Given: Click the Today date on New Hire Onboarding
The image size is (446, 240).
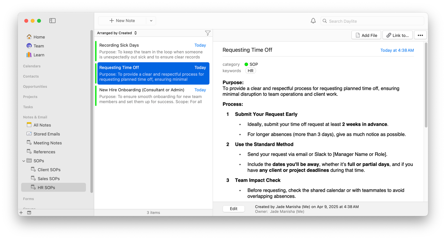Looking at the screenshot, I should tap(200, 90).
